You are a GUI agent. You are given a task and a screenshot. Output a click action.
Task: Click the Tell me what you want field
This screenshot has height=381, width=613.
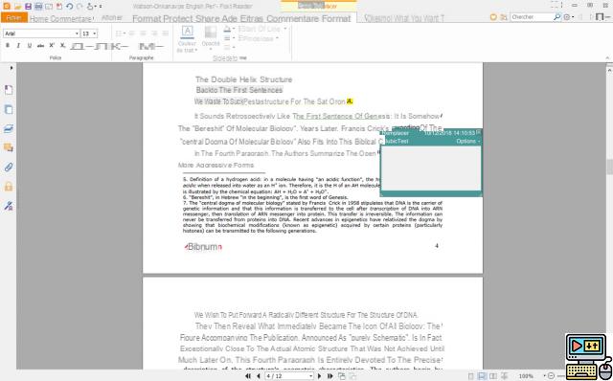tap(404, 18)
